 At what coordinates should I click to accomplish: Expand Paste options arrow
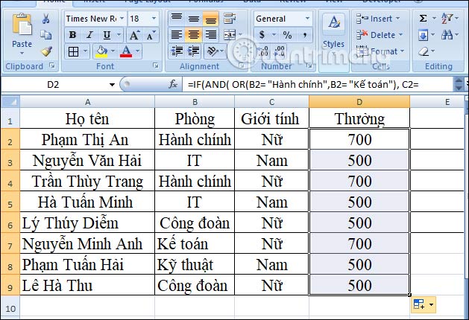tap(22, 54)
